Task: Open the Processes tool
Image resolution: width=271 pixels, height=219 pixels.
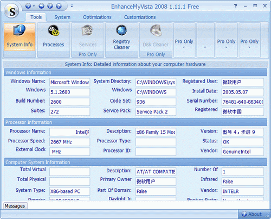Action: (54, 37)
